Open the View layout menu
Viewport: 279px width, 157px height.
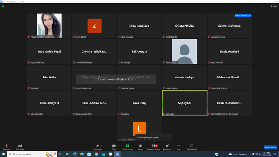coord(274,6)
